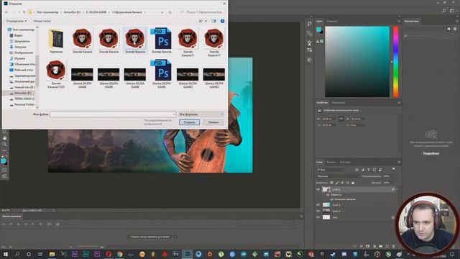Filter layers by type layer icon
The height and width of the screenshot is (259, 460).
click(369, 170)
